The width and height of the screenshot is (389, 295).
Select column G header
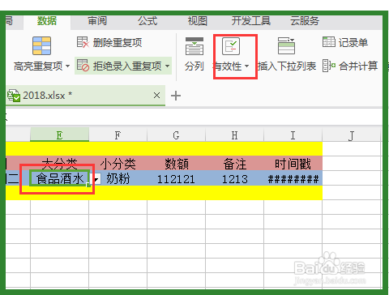click(x=176, y=135)
